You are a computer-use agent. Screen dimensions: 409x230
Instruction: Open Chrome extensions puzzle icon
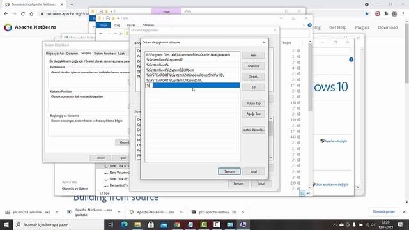[386, 14]
